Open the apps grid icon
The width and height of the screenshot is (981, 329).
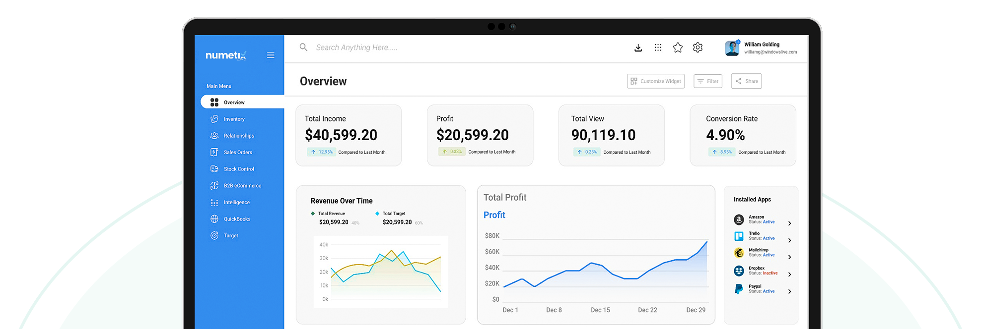658,48
